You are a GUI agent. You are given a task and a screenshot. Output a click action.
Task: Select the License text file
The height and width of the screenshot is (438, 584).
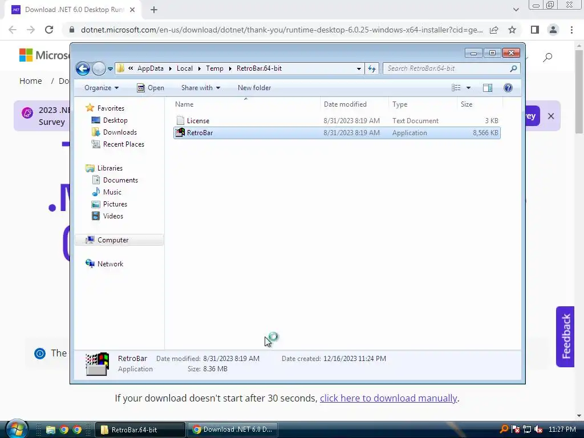tap(336, 121)
